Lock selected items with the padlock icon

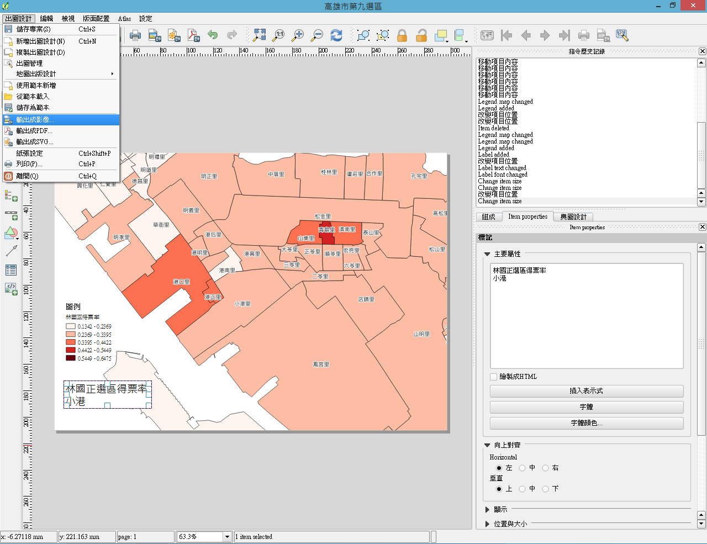pyautogui.click(x=402, y=36)
